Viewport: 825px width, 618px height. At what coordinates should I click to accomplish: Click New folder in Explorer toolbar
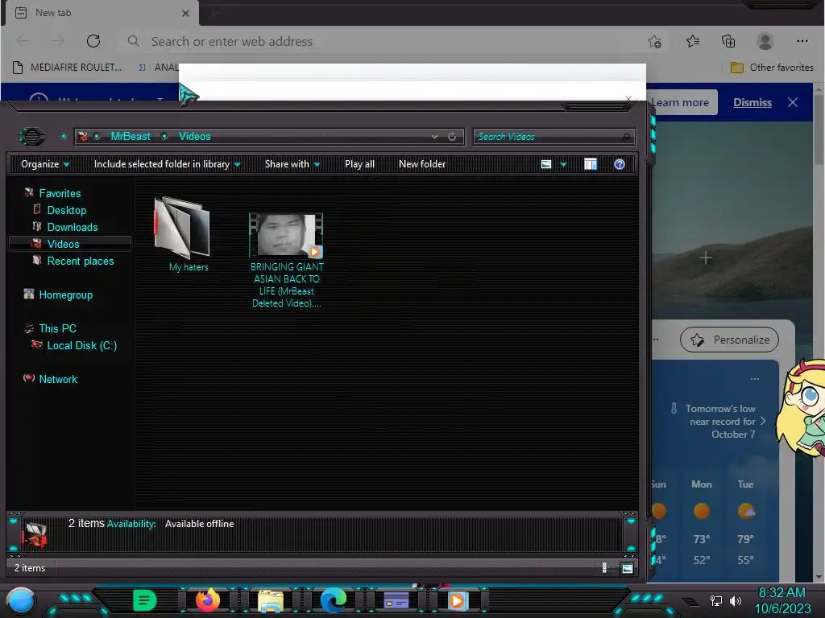pyautogui.click(x=422, y=164)
